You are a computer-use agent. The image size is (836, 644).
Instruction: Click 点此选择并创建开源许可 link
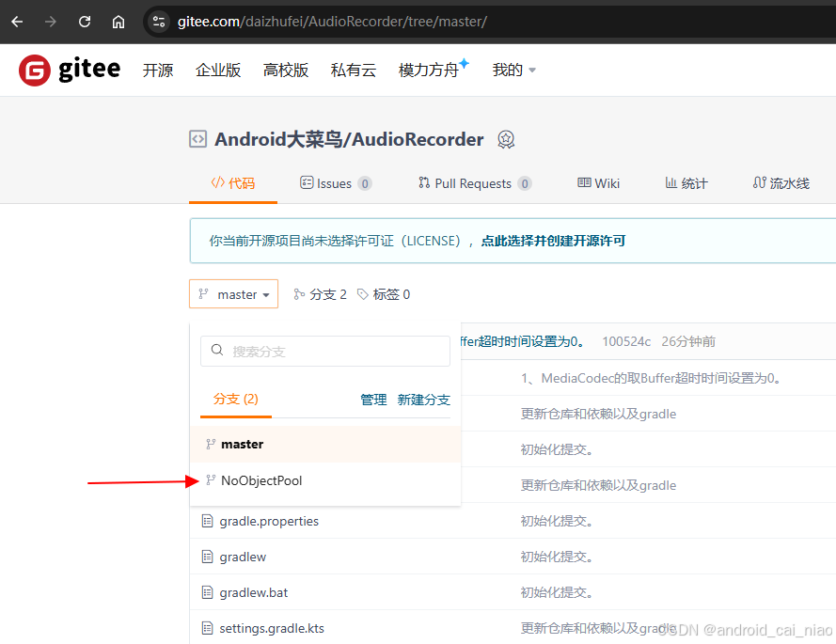(554, 241)
